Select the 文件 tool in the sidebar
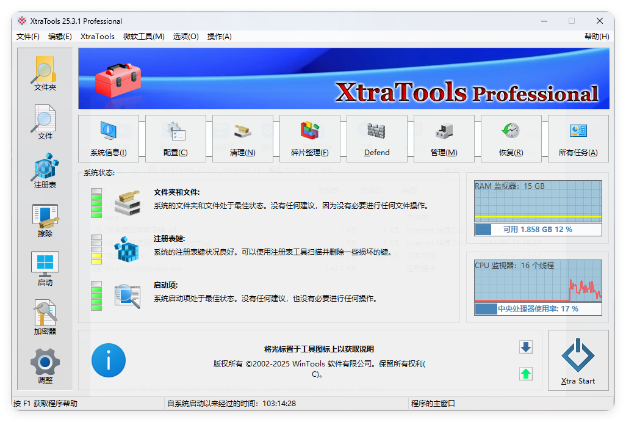Viewport: 626px width, 422px height. 43,121
